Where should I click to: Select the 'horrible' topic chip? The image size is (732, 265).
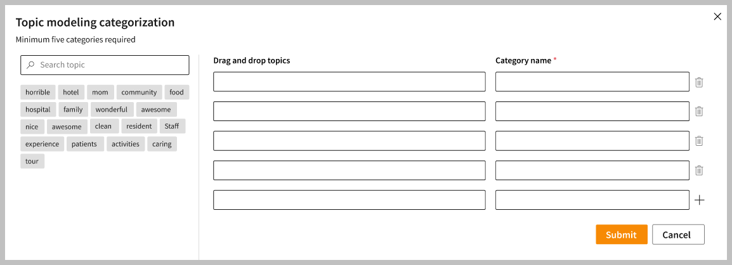point(37,93)
